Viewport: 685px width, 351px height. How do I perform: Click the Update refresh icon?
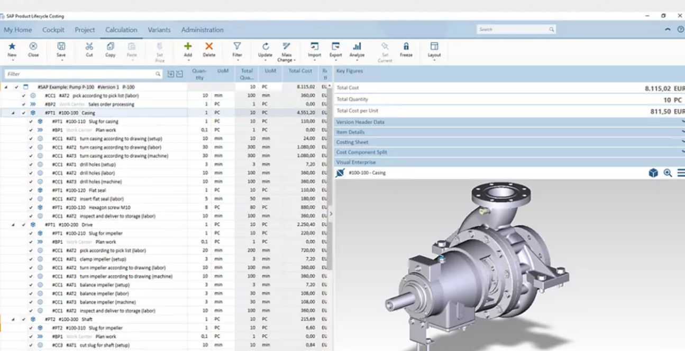tap(265, 47)
